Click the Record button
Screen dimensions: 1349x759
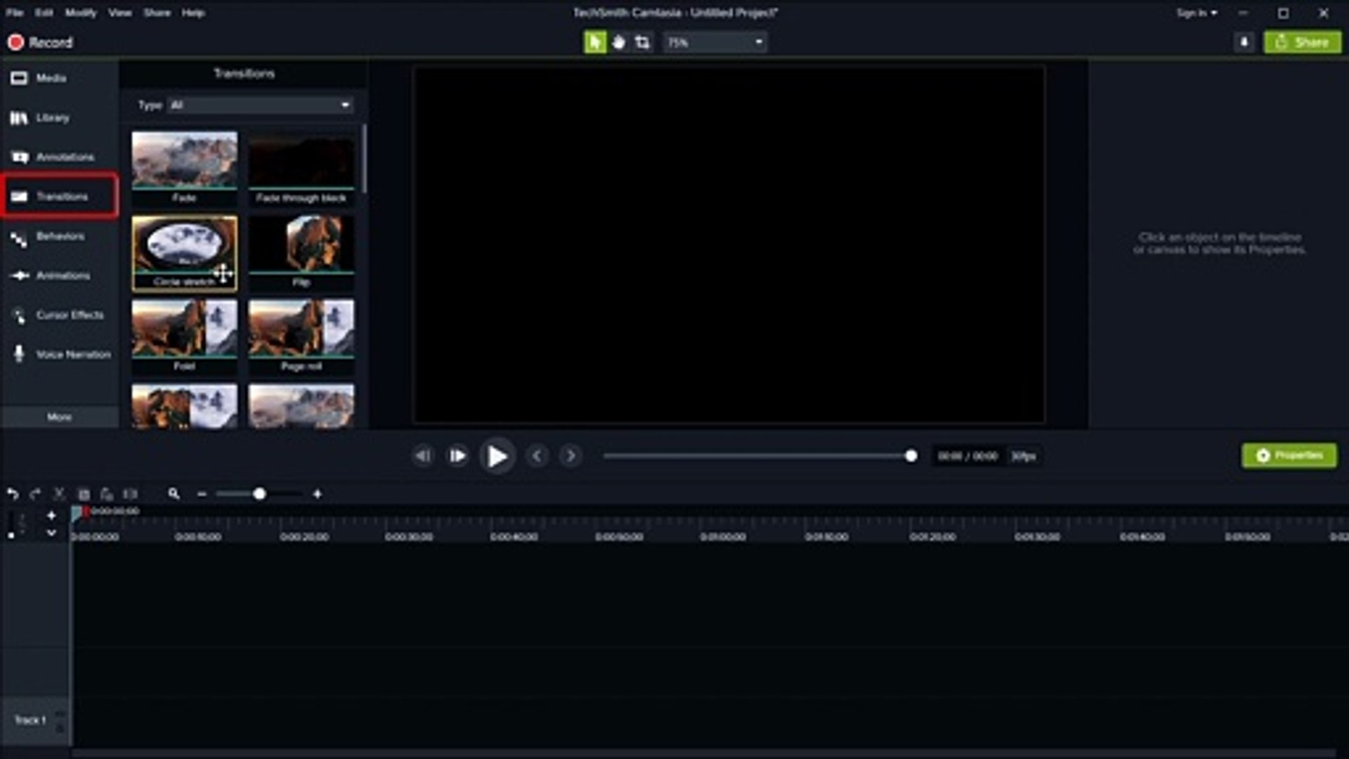[39, 42]
